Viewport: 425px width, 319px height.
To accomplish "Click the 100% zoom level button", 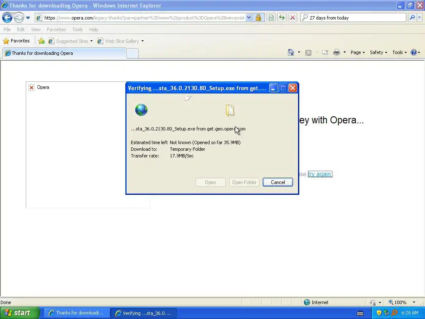I will coord(398,302).
